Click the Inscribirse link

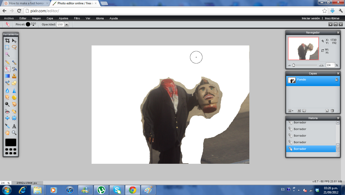(332, 18)
